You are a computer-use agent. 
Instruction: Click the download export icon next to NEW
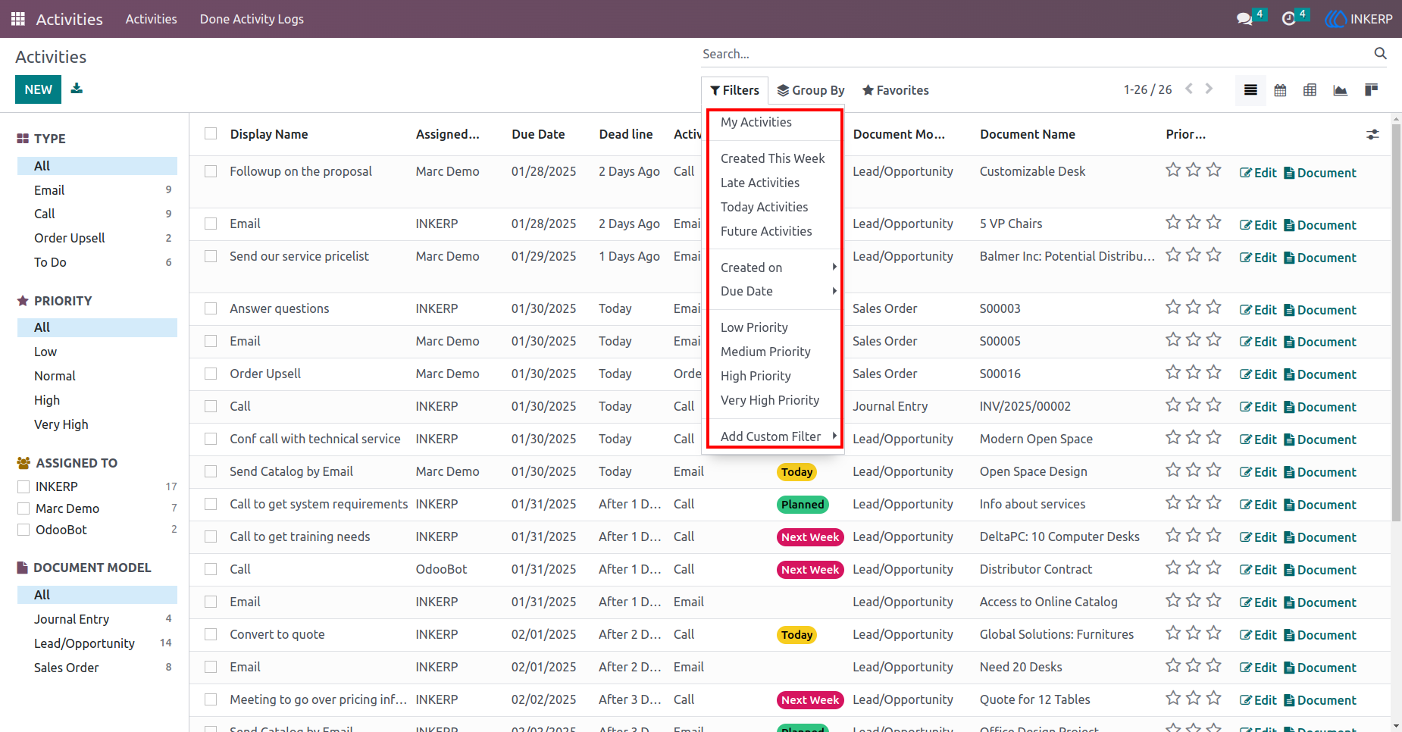click(x=77, y=89)
